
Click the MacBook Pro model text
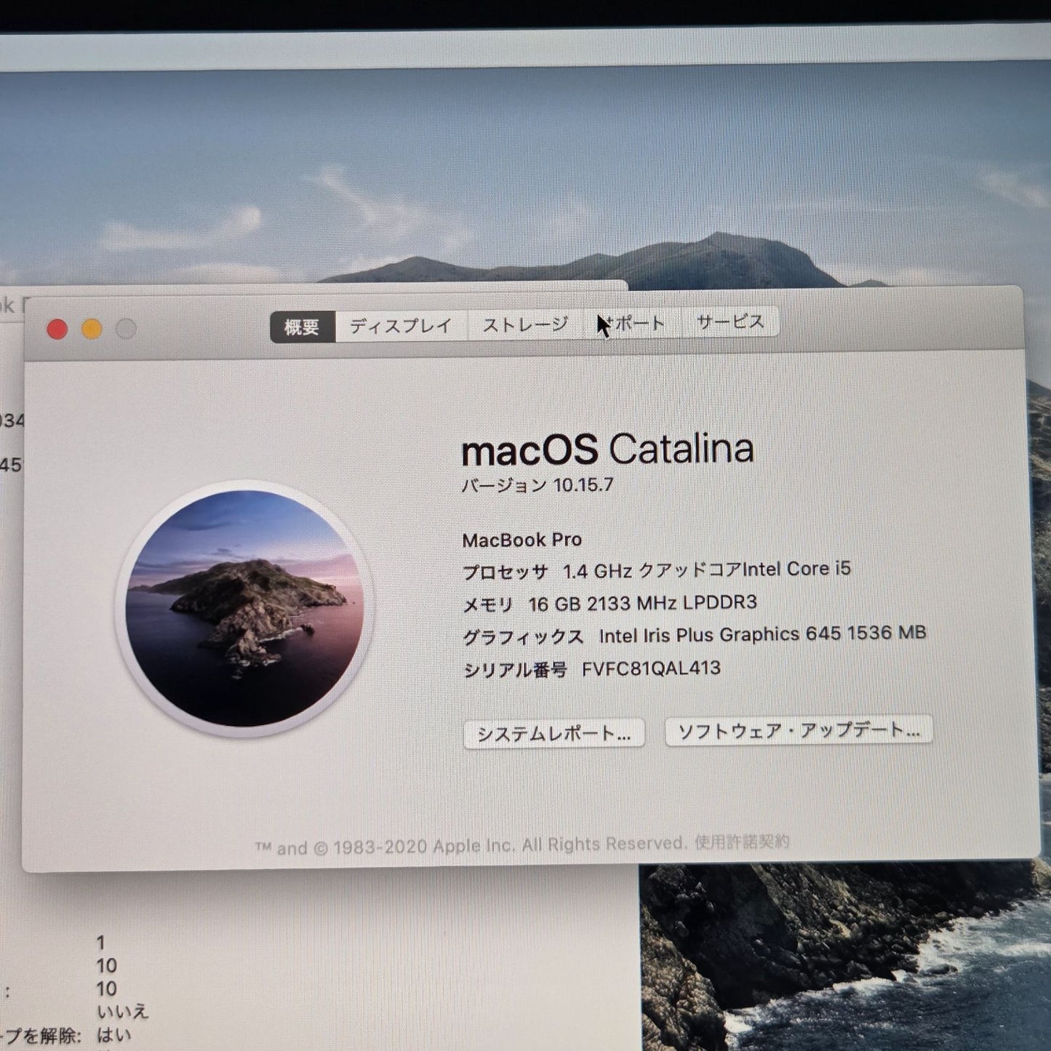(x=522, y=540)
